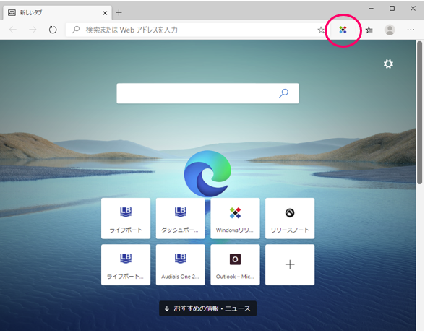
Task: Close the 新しいタブ tab
Action: (x=105, y=13)
